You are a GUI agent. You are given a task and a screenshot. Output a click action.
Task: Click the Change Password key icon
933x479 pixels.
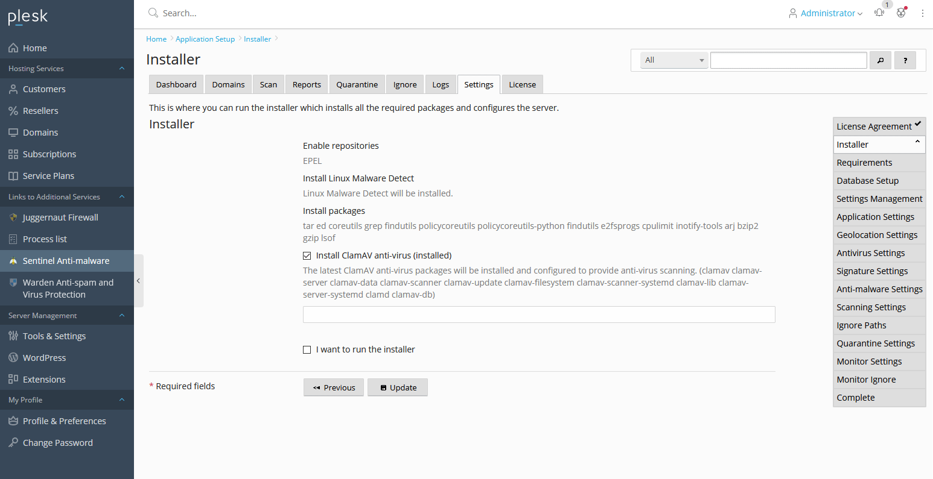click(13, 443)
